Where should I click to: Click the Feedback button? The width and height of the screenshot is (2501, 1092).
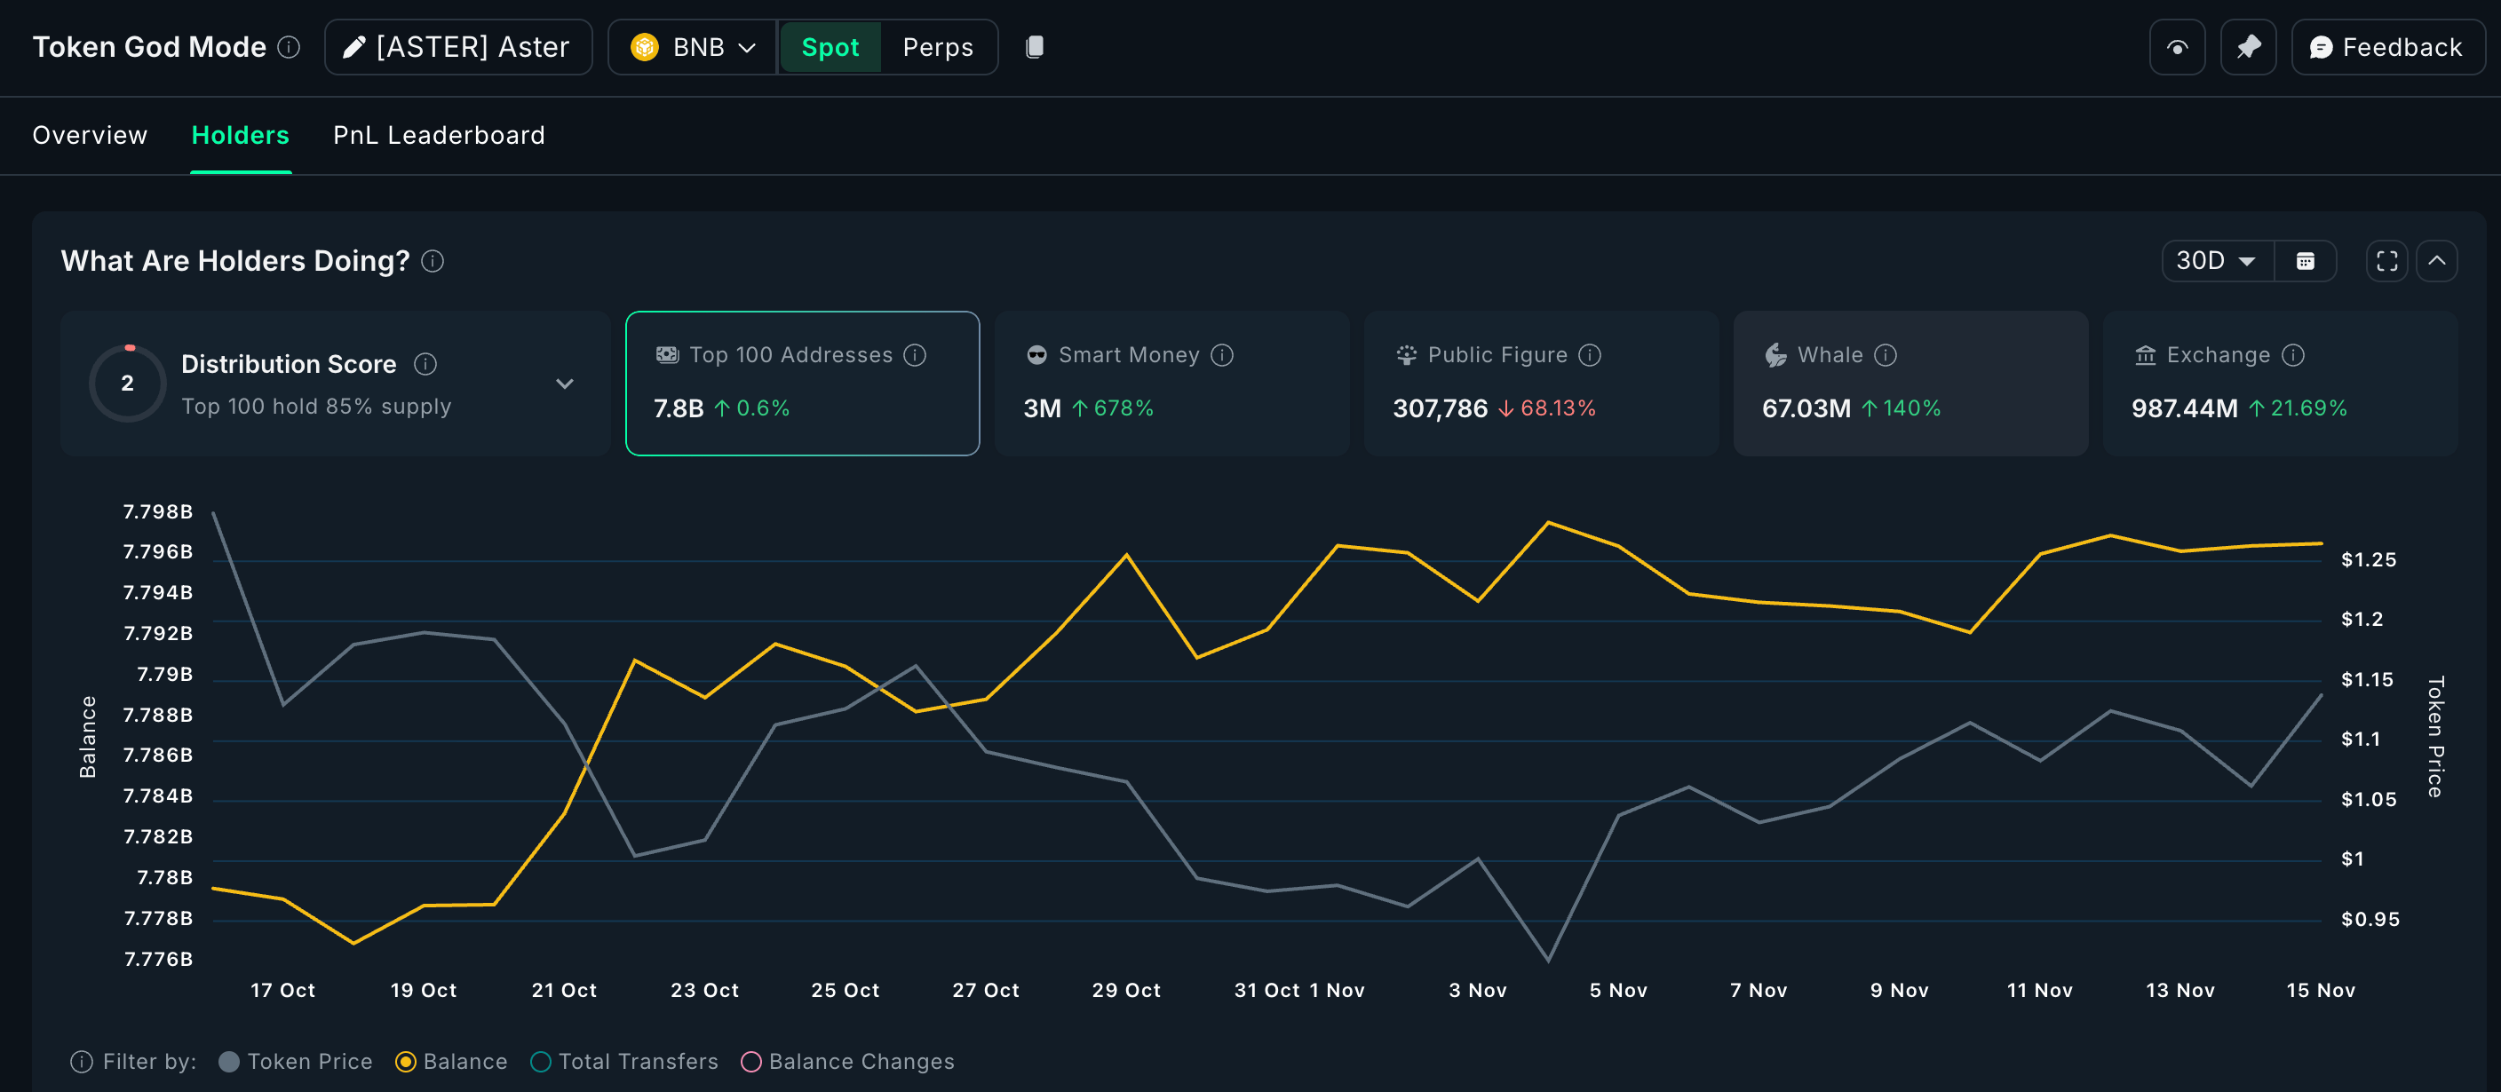click(x=2386, y=46)
